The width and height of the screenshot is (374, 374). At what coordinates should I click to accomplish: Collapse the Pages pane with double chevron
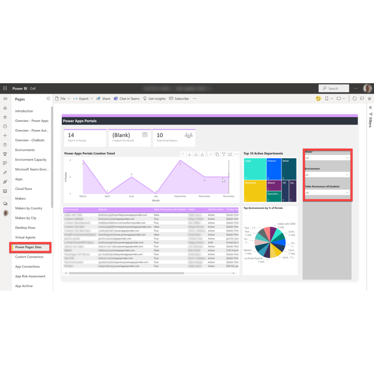pyautogui.click(x=49, y=99)
